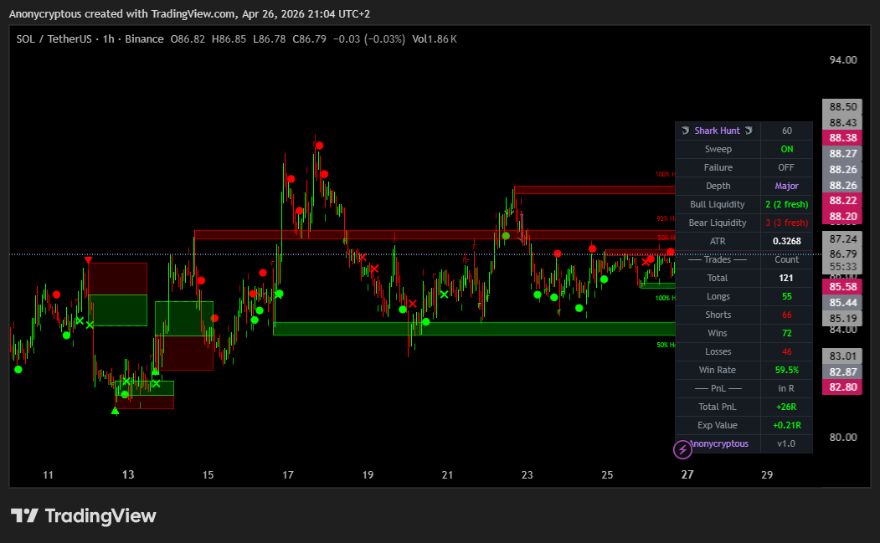The height and width of the screenshot is (543, 880).
Task: Click the Depth value Major
Action: tap(787, 186)
